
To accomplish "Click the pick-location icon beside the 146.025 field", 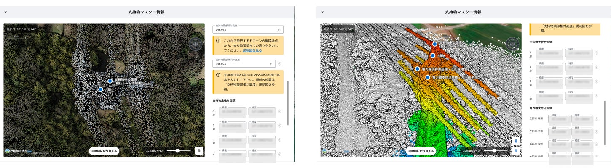I will (280, 64).
